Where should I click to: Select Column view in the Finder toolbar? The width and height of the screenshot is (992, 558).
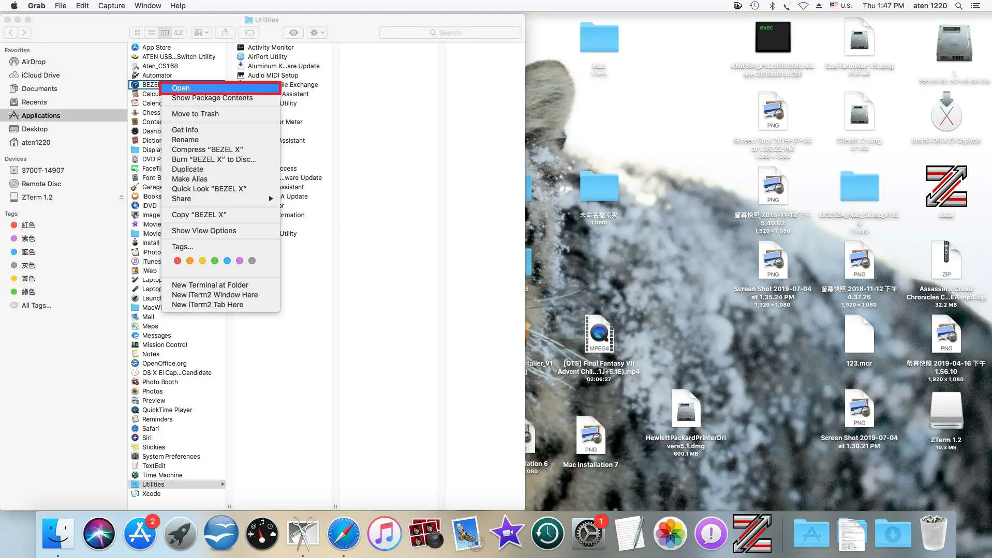pyautogui.click(x=165, y=32)
